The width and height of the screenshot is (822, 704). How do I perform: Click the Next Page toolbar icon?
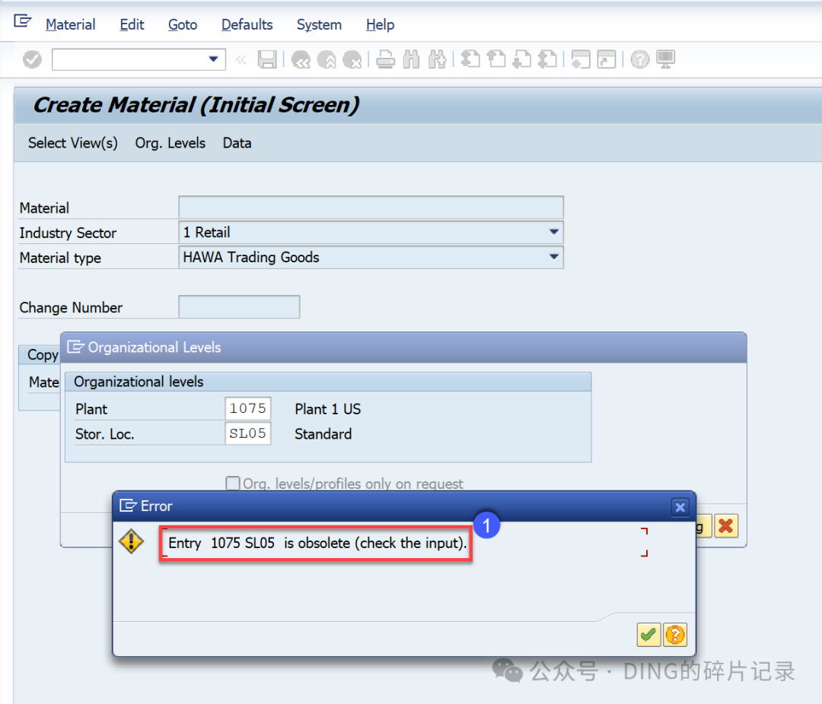pyautogui.click(x=522, y=59)
